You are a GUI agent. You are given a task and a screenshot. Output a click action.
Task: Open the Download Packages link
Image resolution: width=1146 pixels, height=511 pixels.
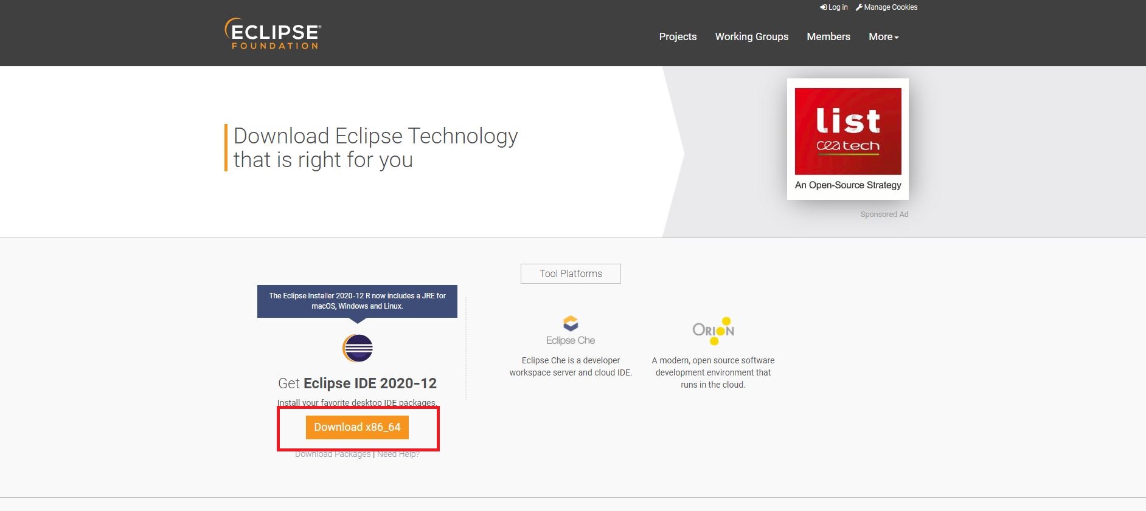click(x=333, y=454)
